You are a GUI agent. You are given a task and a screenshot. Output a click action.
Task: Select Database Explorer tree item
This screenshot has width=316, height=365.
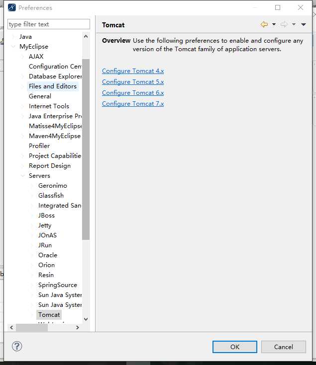pos(55,76)
